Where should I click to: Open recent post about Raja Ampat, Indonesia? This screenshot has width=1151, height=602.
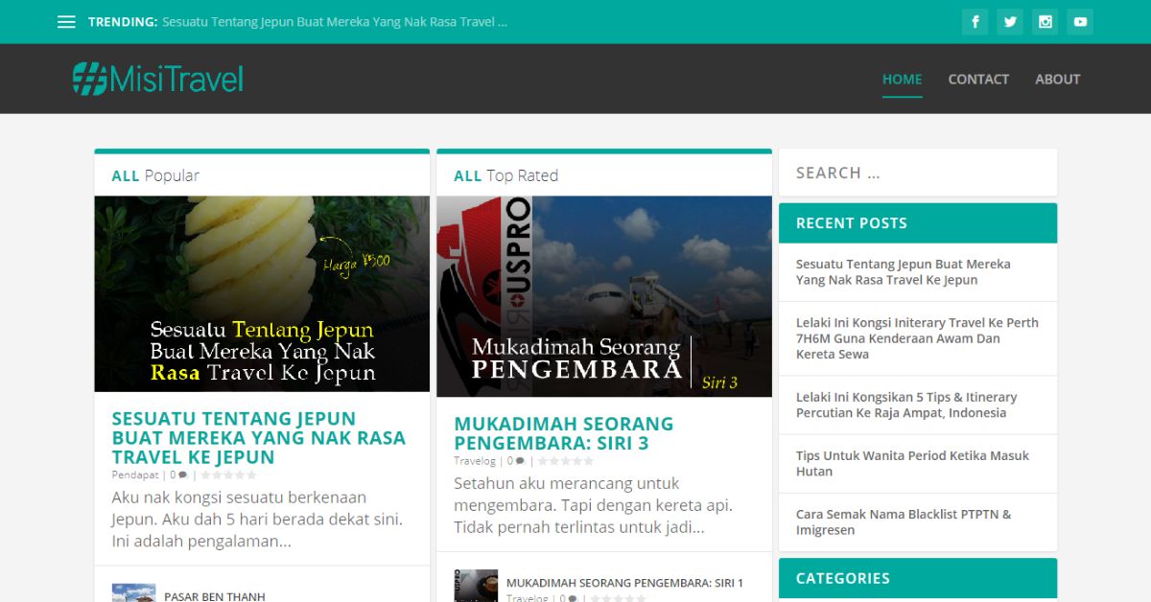coord(906,405)
